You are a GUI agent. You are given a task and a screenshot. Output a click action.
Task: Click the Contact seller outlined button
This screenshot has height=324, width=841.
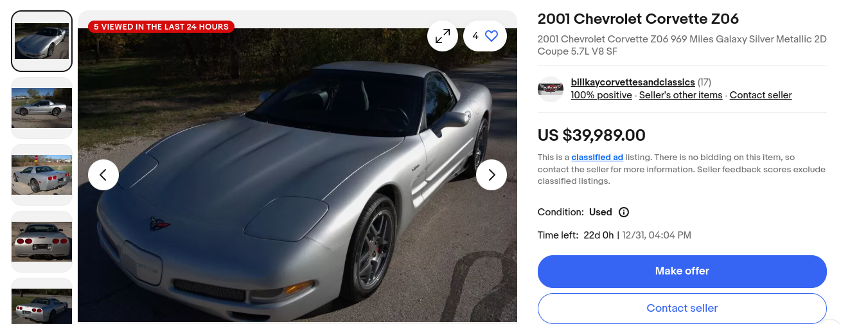pyautogui.click(x=682, y=309)
